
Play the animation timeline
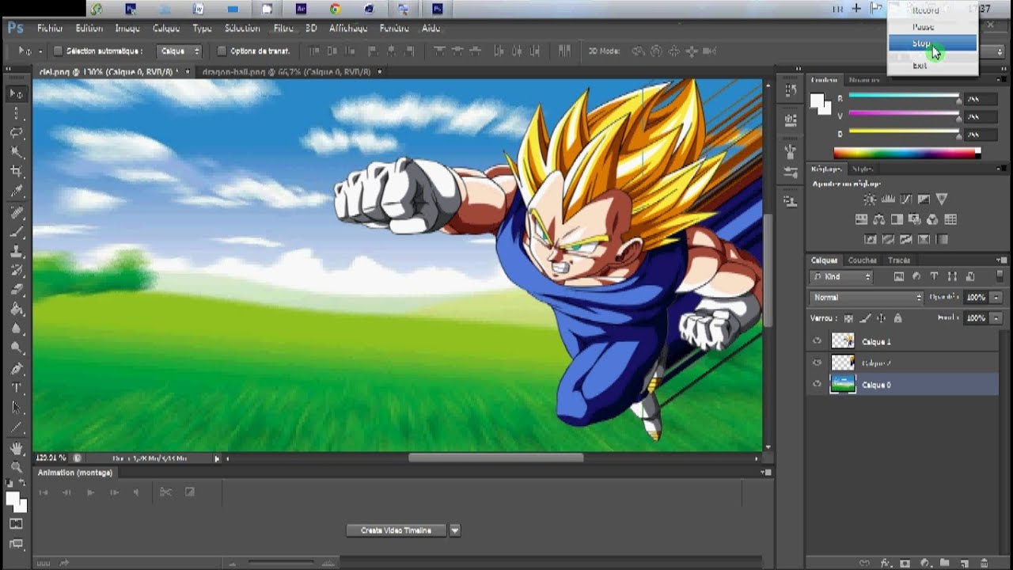pyautogui.click(x=90, y=492)
